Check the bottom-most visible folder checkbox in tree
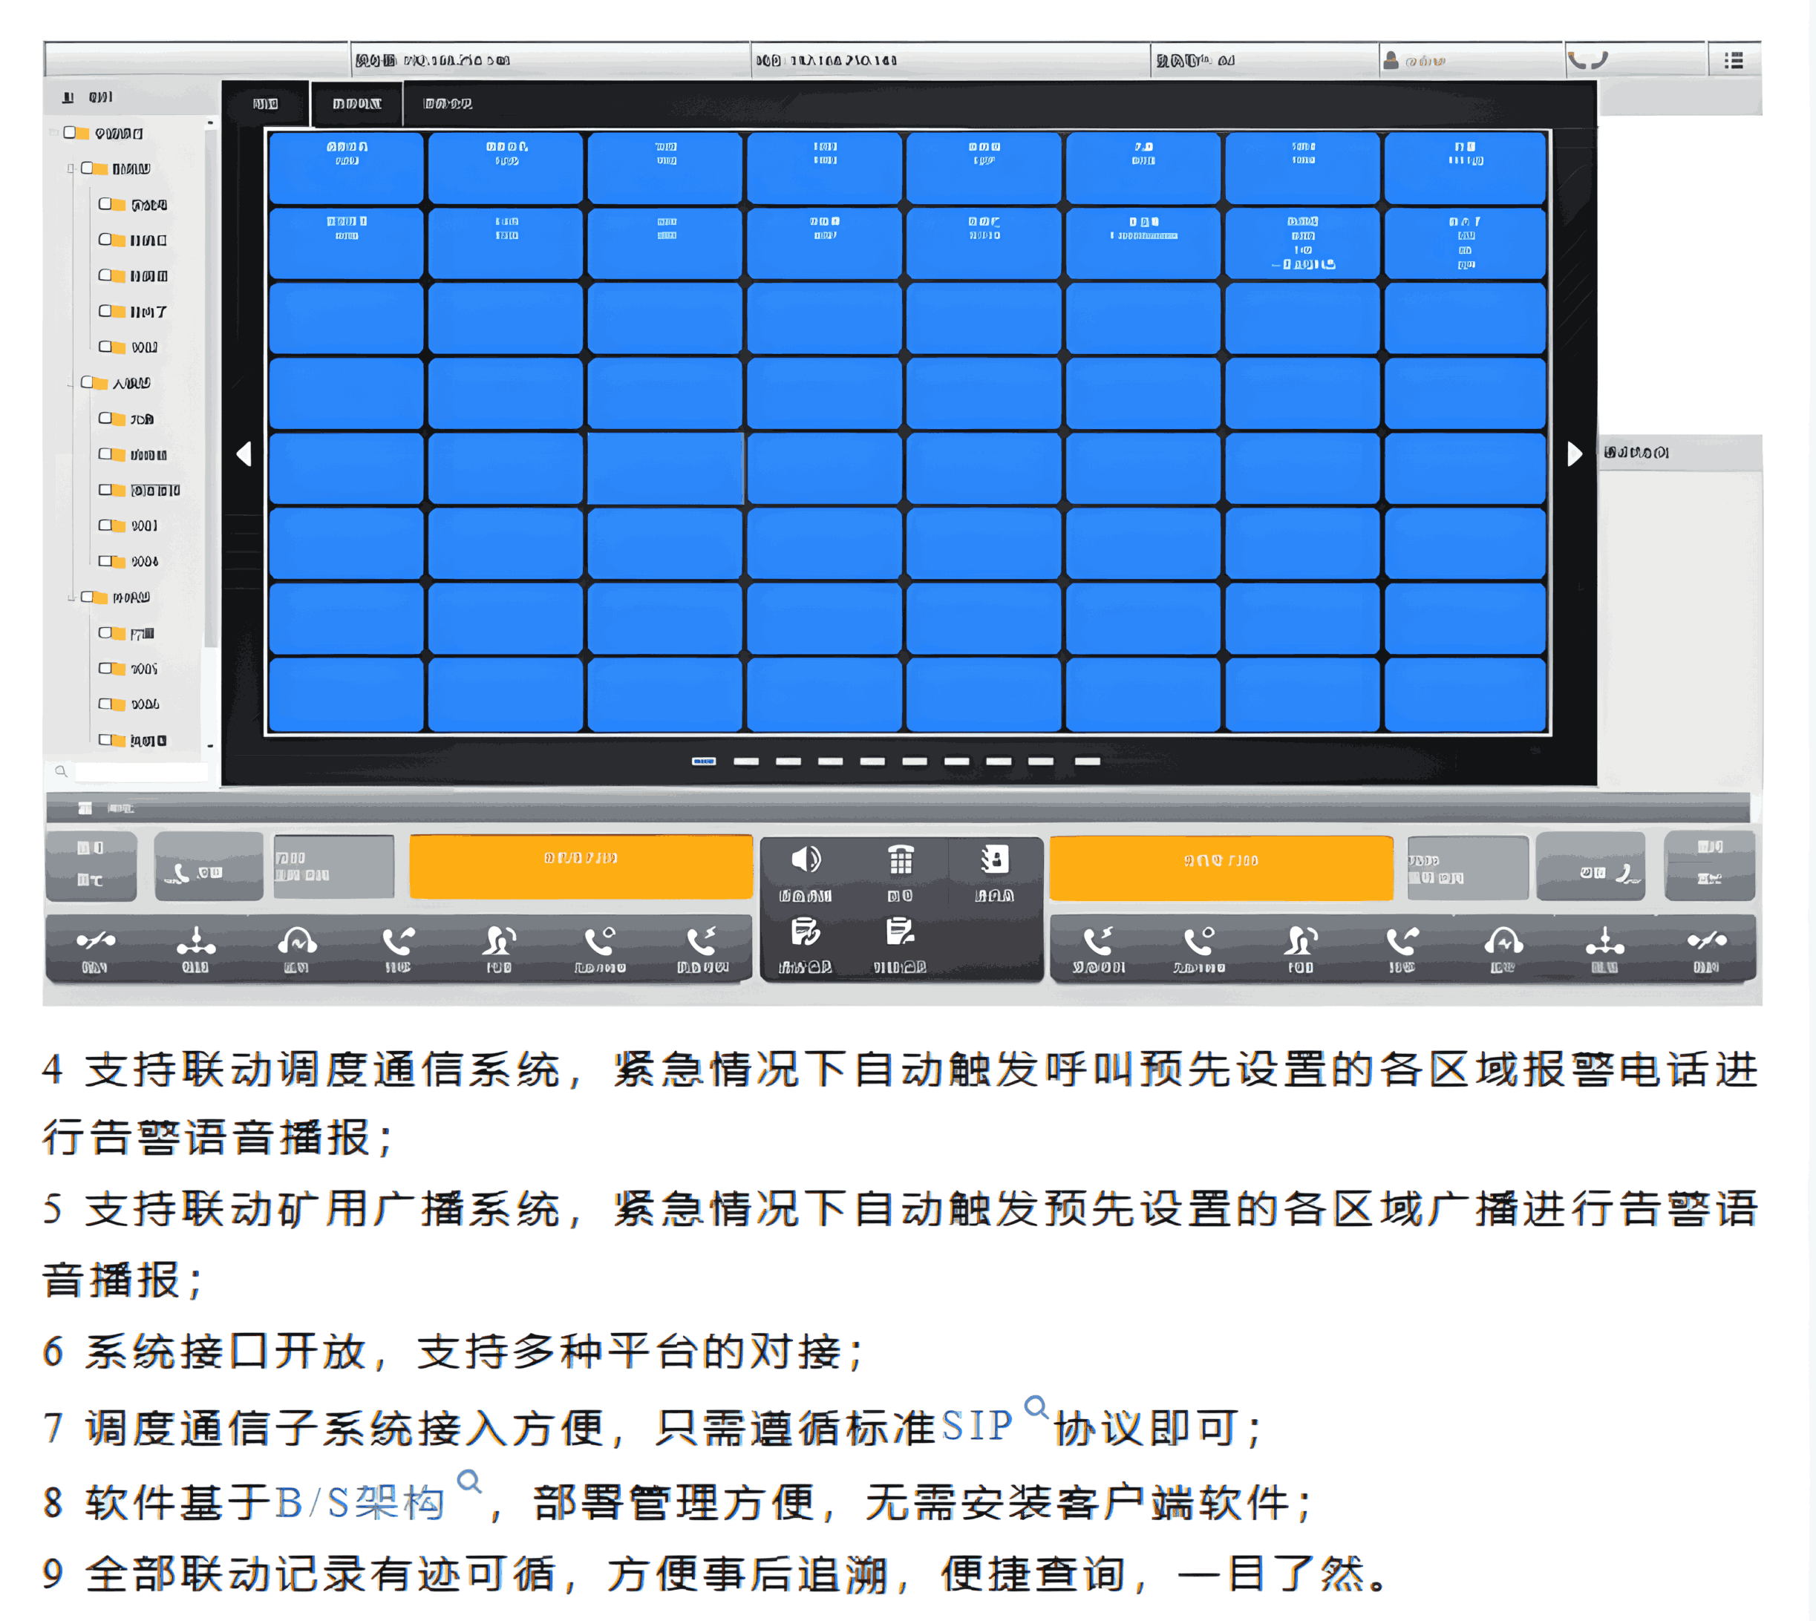The image size is (1816, 1621). (x=105, y=739)
